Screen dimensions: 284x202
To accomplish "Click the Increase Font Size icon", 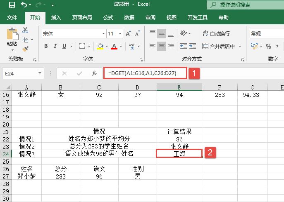I will pos(128,33).
